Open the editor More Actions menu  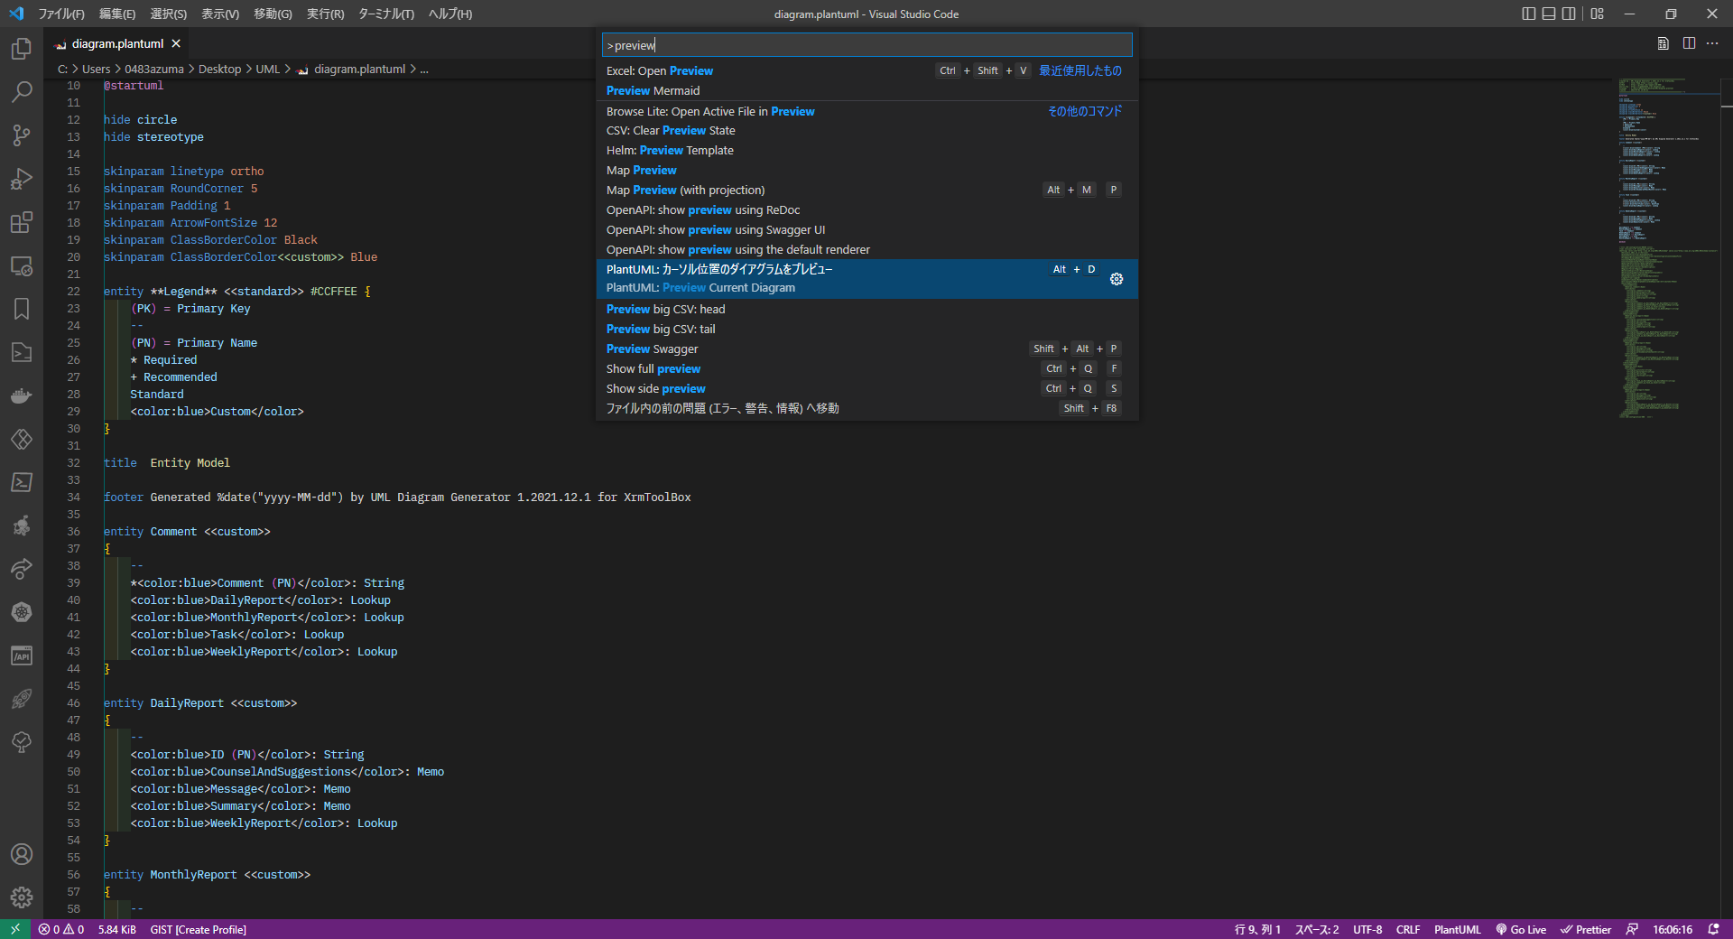point(1712,43)
